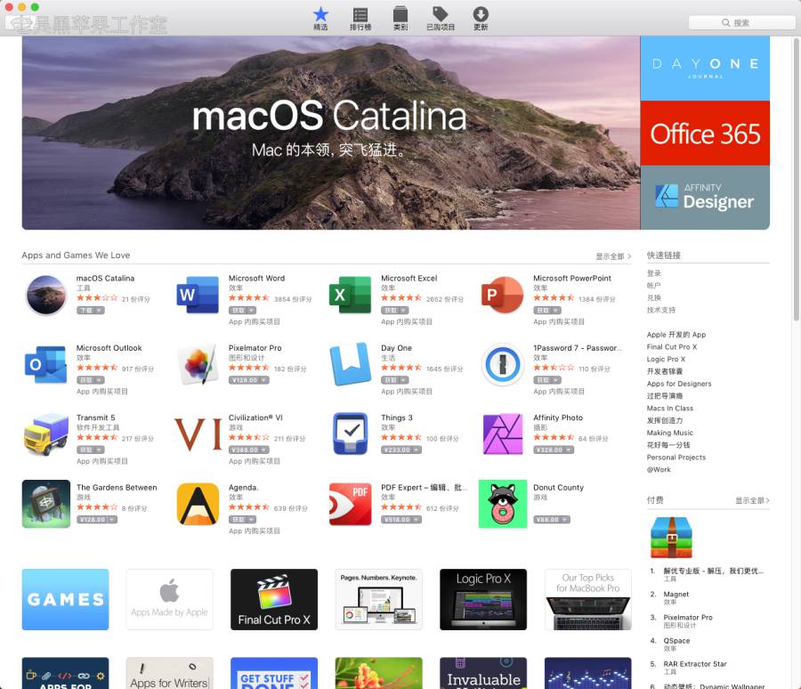
Task: Open the price dropdown for Affinity Photo
Action: pos(554,450)
